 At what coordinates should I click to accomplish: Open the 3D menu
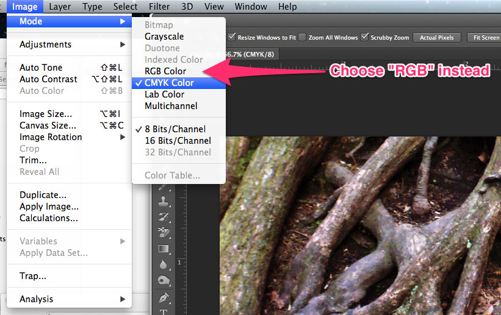[187, 6]
